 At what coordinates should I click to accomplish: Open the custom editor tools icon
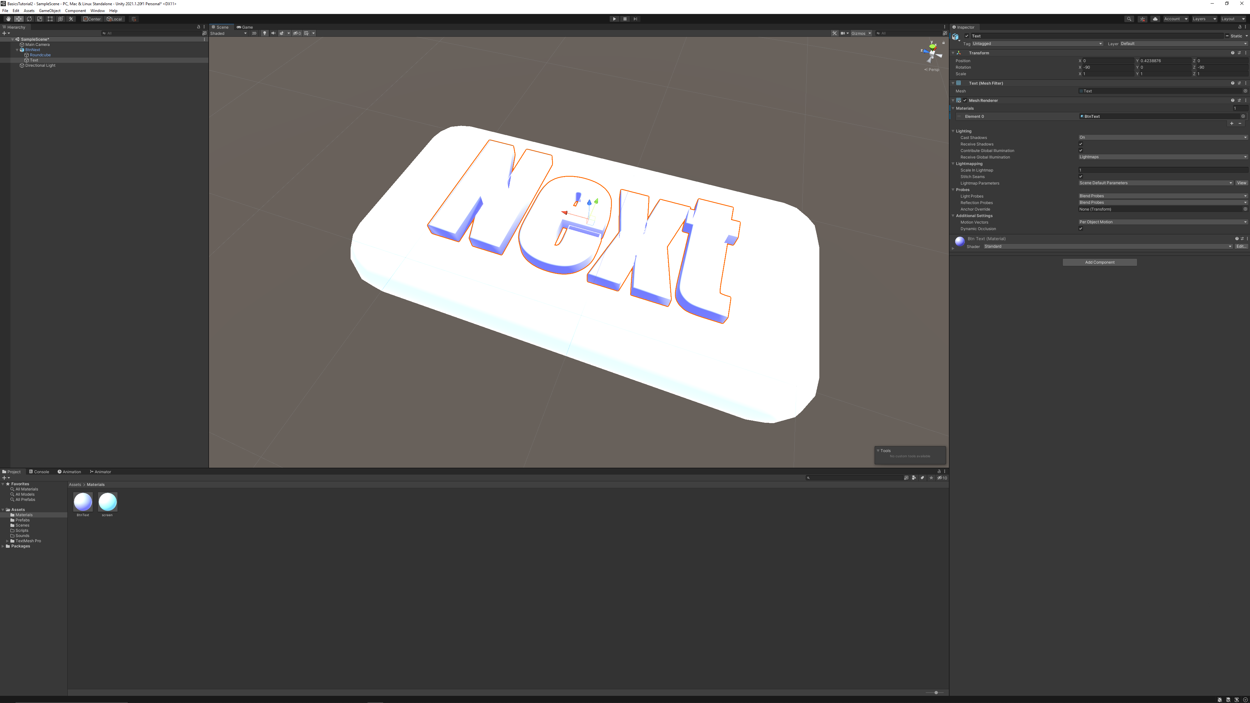coord(71,19)
